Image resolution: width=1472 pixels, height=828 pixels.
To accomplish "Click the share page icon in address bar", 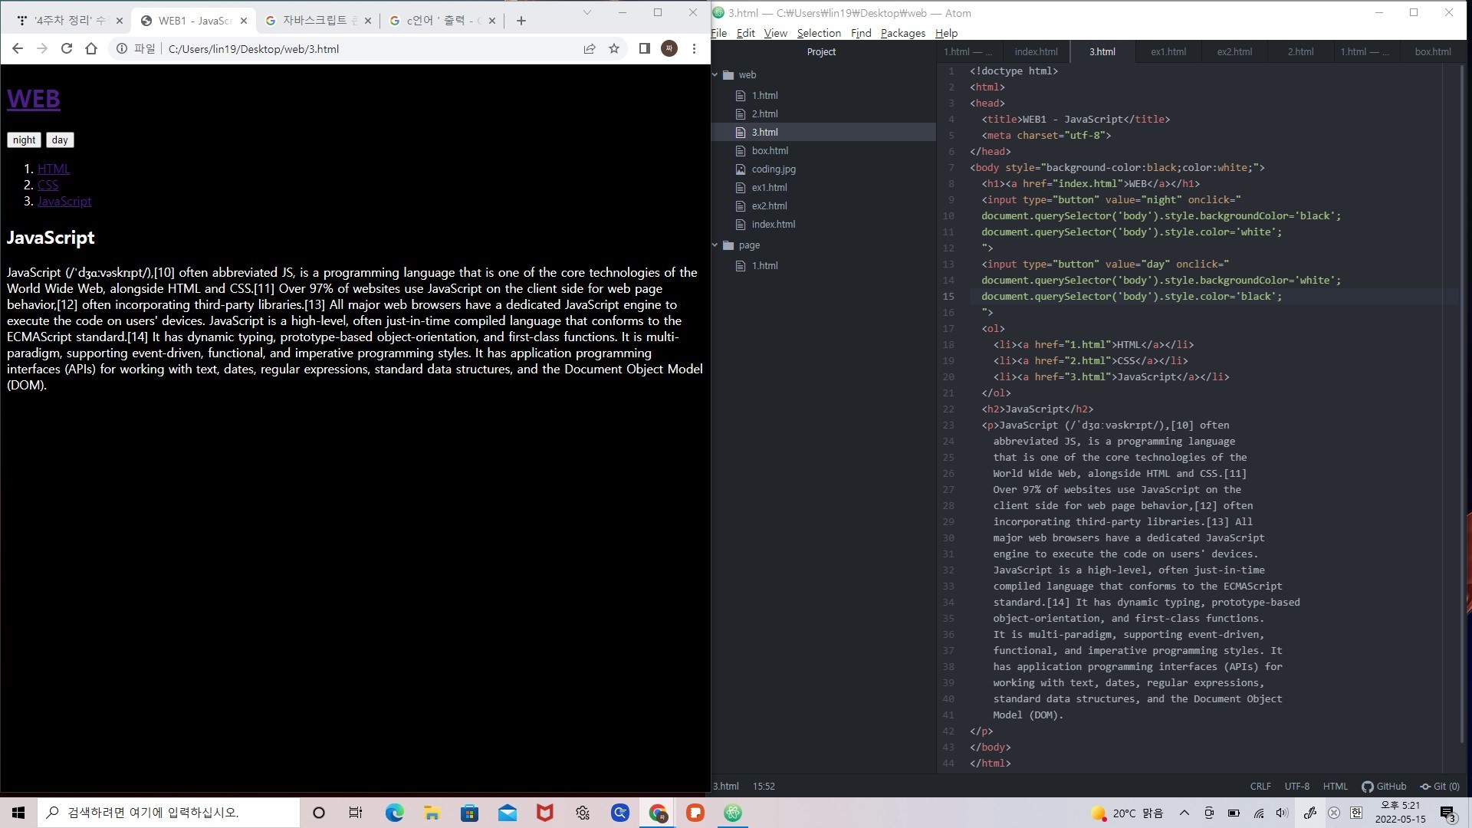I will [589, 48].
